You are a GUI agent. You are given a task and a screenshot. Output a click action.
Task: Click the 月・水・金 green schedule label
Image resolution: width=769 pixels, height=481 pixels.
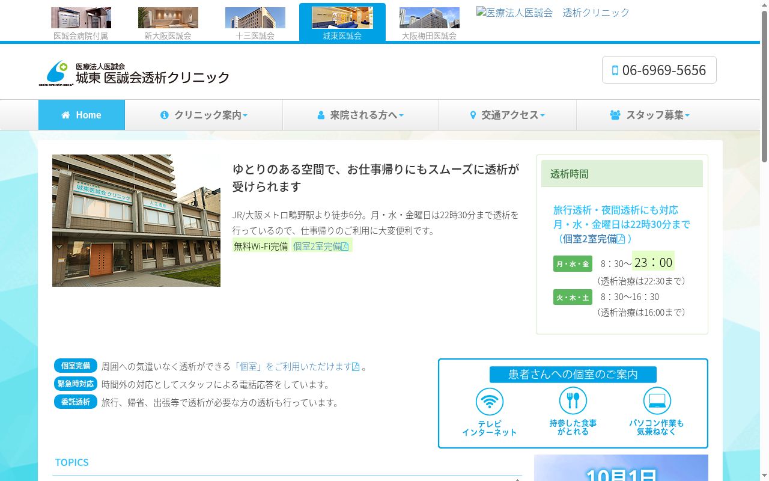pos(573,264)
